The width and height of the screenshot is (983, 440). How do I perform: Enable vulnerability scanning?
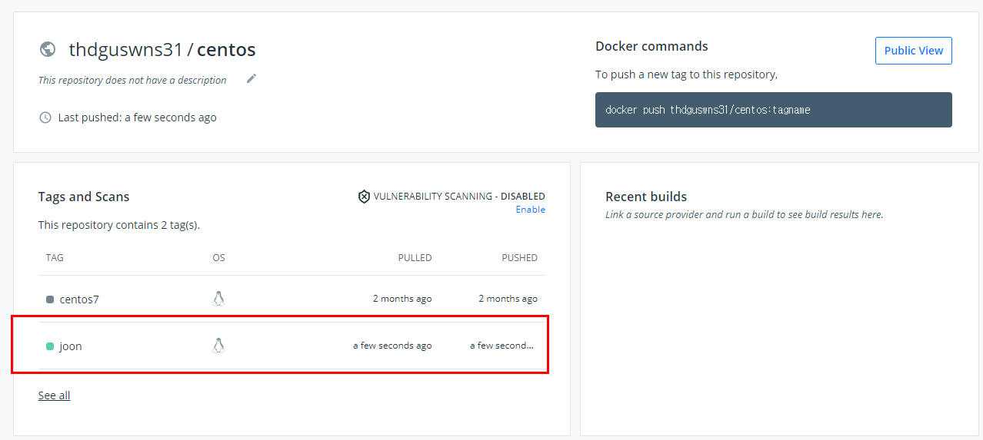pyautogui.click(x=531, y=210)
